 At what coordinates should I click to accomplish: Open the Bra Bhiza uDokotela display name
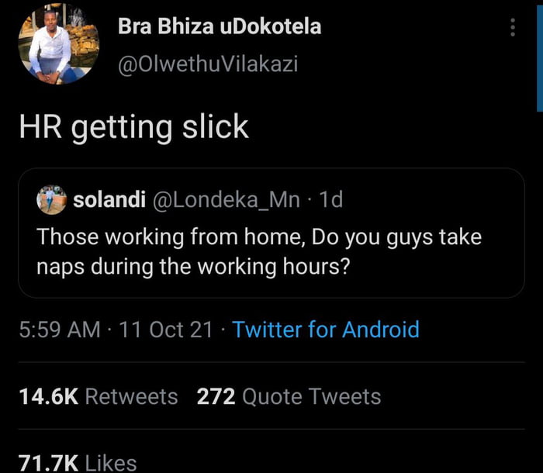pos(220,28)
